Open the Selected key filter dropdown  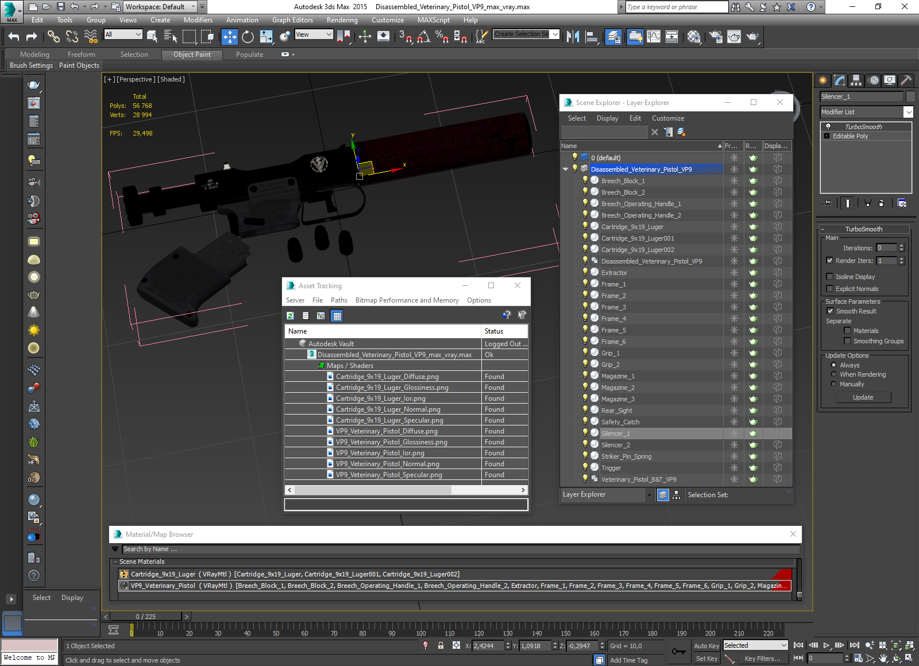(783, 645)
